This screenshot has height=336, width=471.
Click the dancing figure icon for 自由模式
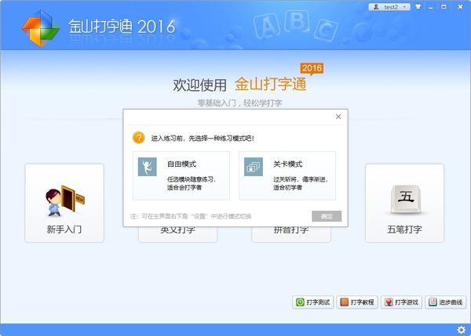tap(148, 167)
